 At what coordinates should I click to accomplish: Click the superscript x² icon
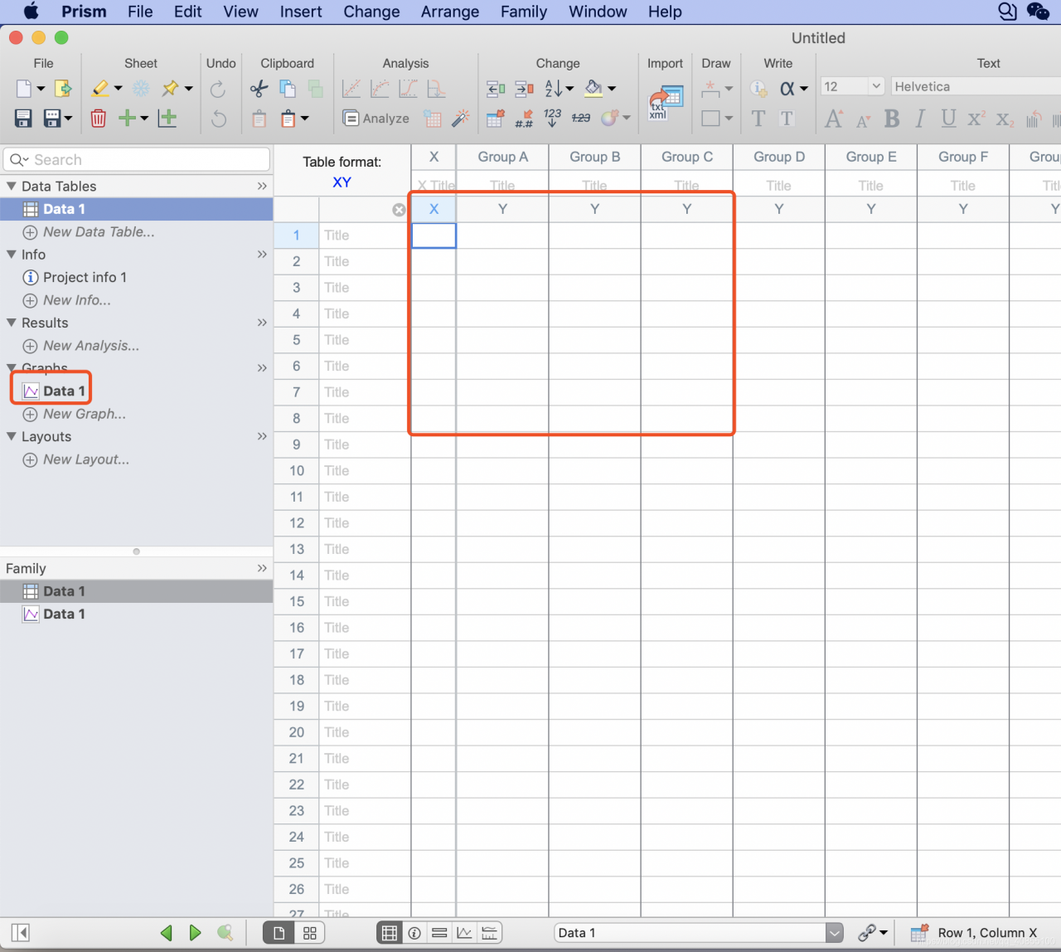pos(976,119)
